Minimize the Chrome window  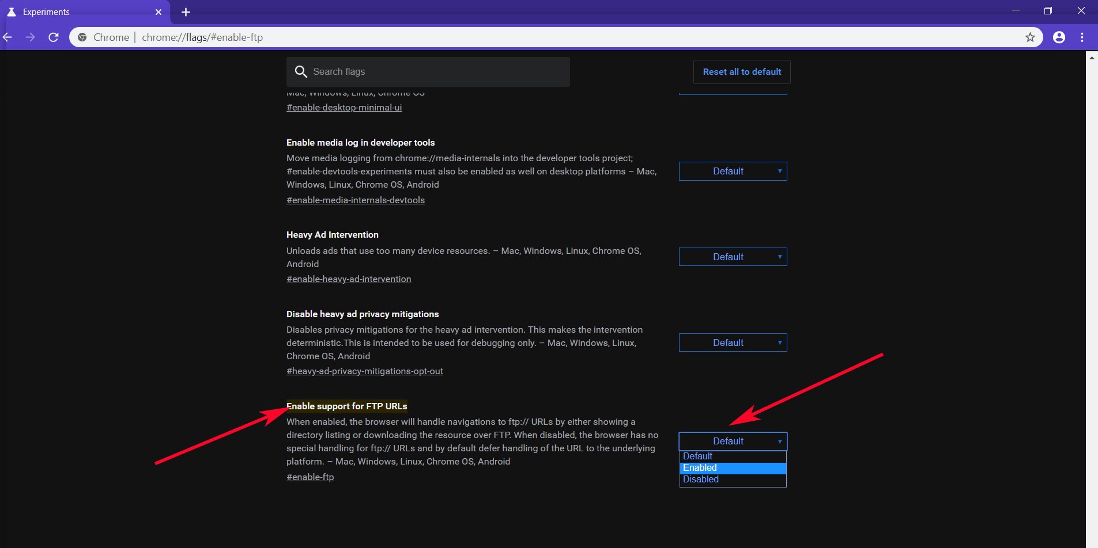tap(1016, 11)
